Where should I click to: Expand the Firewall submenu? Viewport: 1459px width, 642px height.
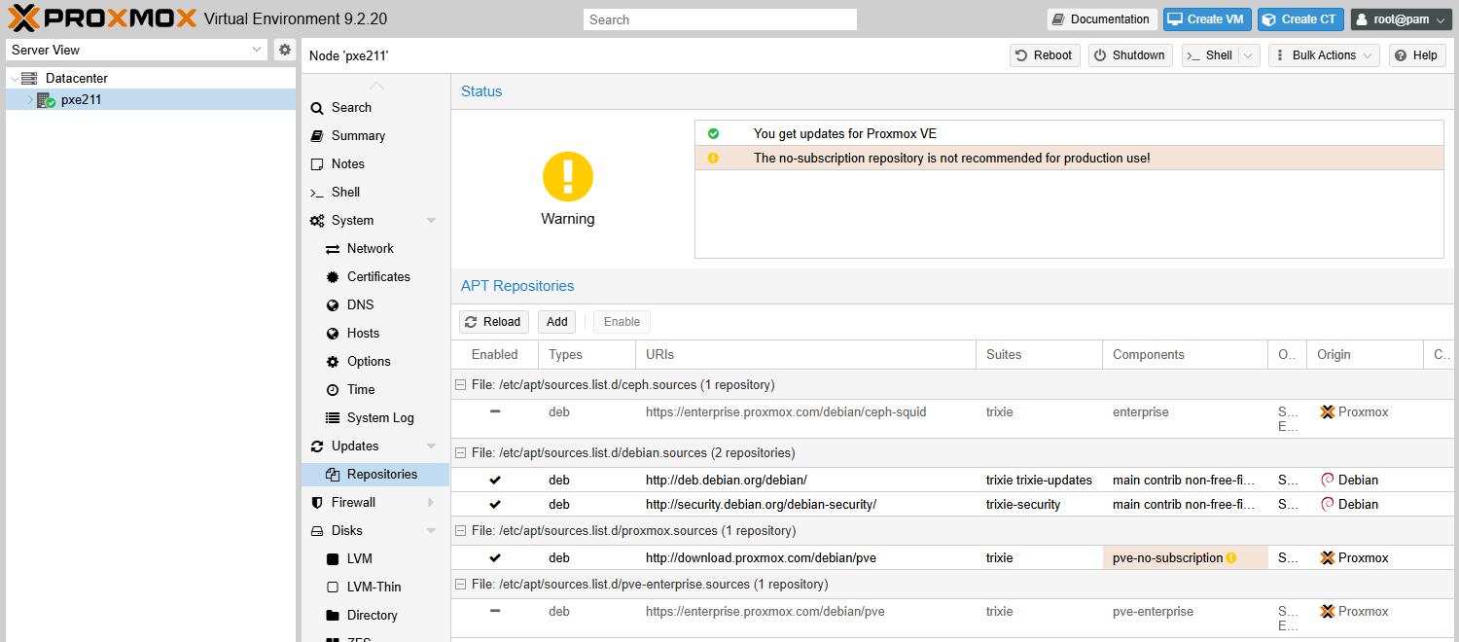431,503
